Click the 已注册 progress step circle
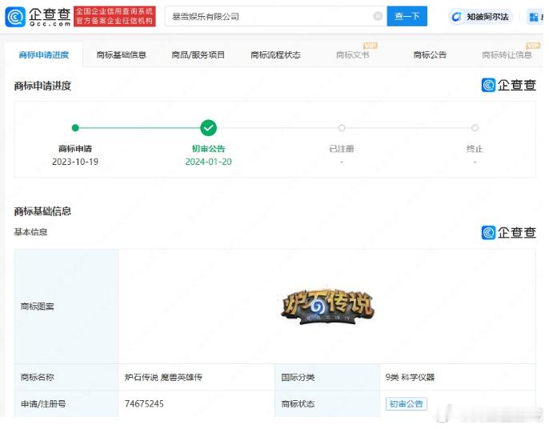Screen dimensions: 549x429 (342, 128)
